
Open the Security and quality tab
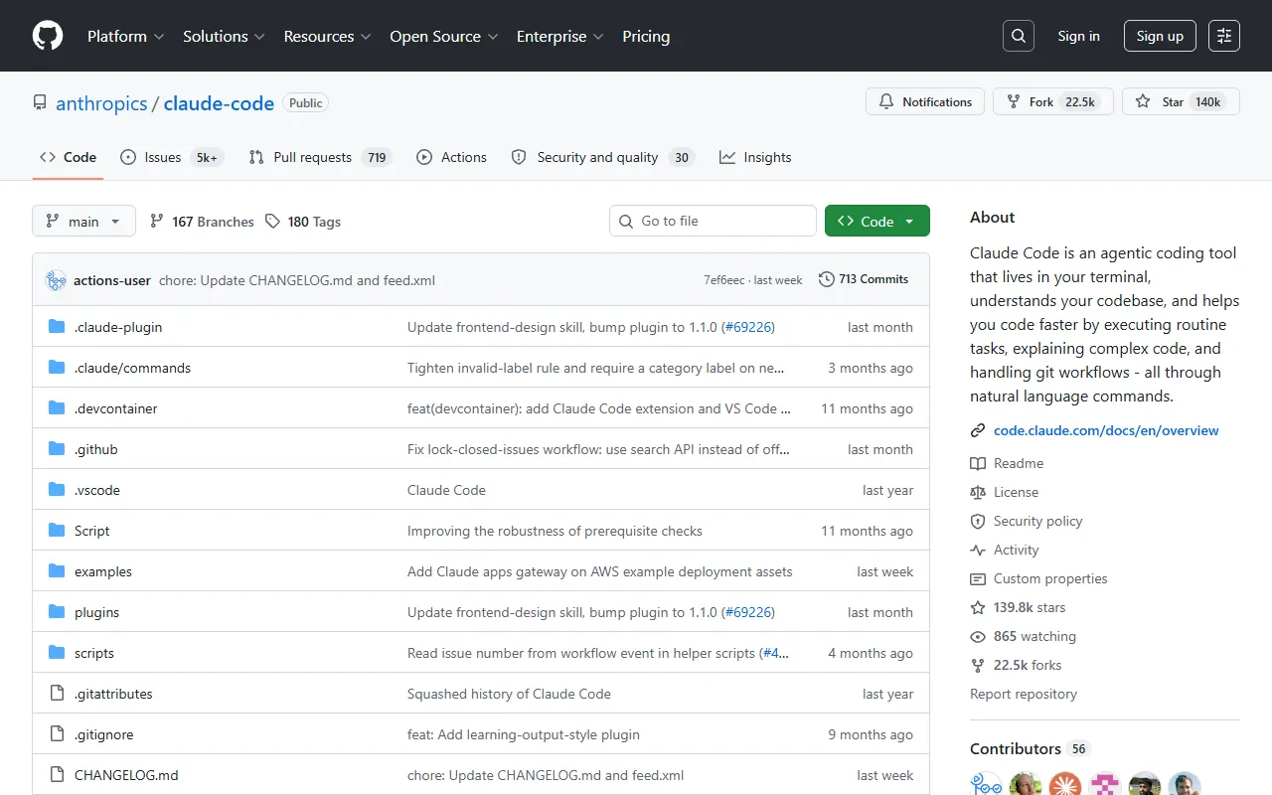(x=602, y=157)
